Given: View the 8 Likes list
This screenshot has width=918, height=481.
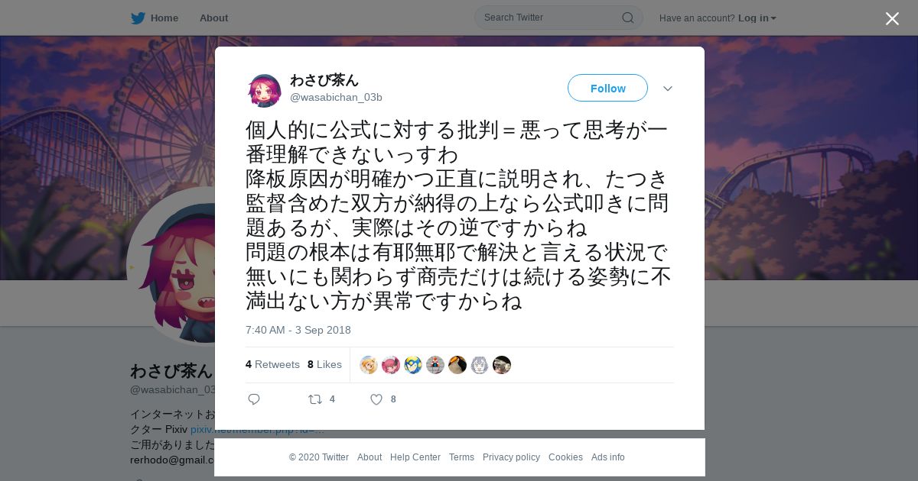Looking at the screenshot, I should pyautogui.click(x=324, y=365).
